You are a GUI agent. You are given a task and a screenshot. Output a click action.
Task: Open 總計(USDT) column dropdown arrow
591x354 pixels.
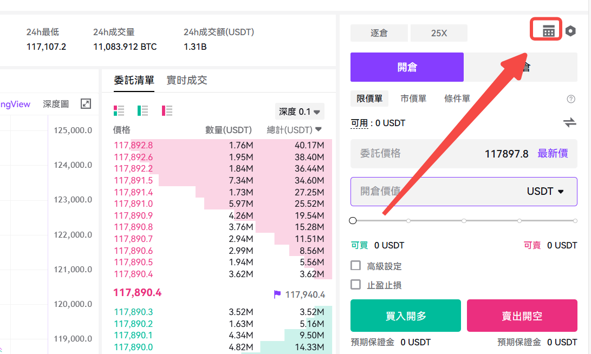coord(318,129)
